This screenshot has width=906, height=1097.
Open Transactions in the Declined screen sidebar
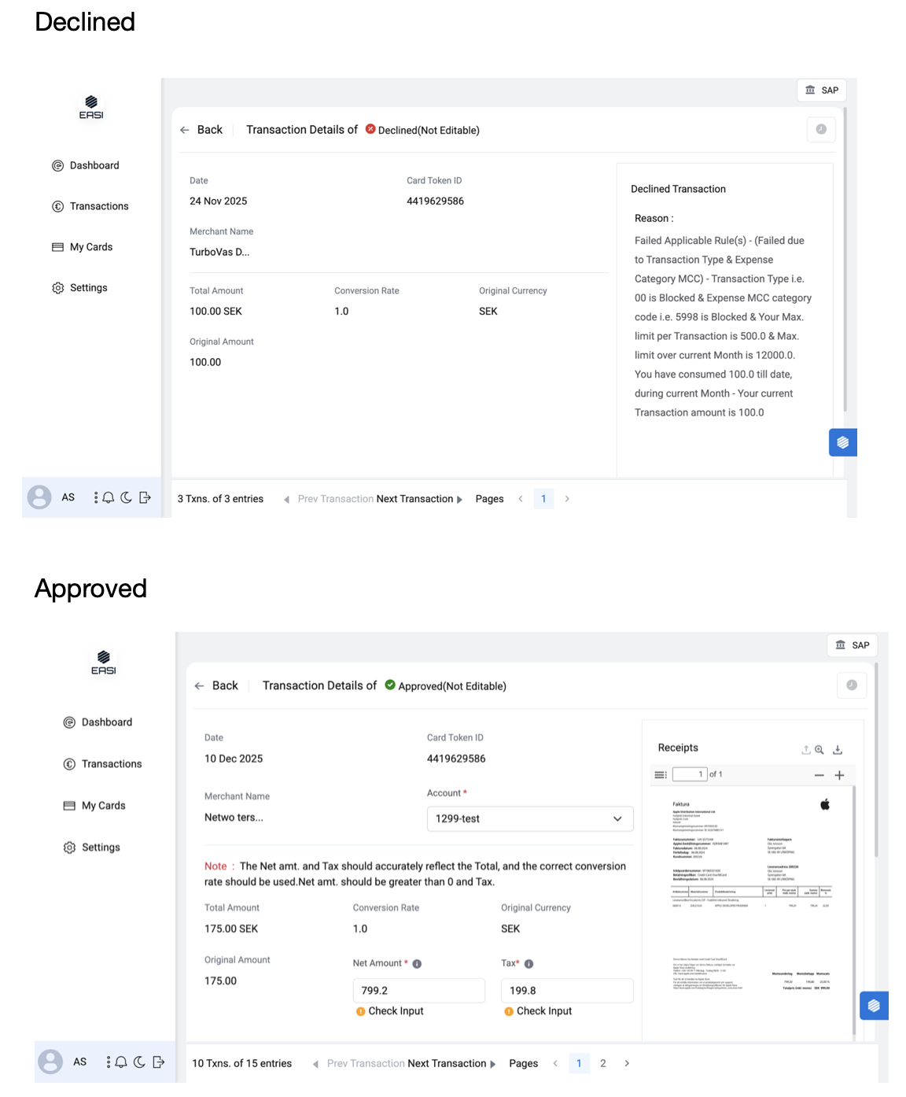pyautogui.click(x=98, y=206)
